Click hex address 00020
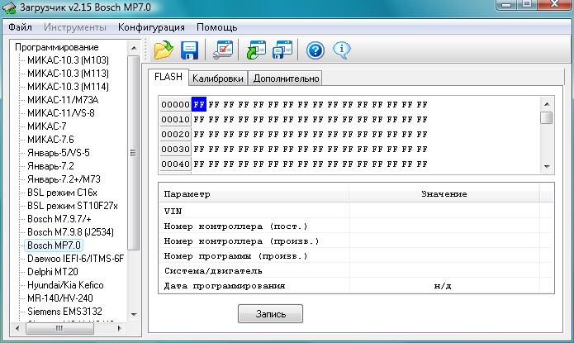The width and height of the screenshot is (574, 343). (x=175, y=135)
